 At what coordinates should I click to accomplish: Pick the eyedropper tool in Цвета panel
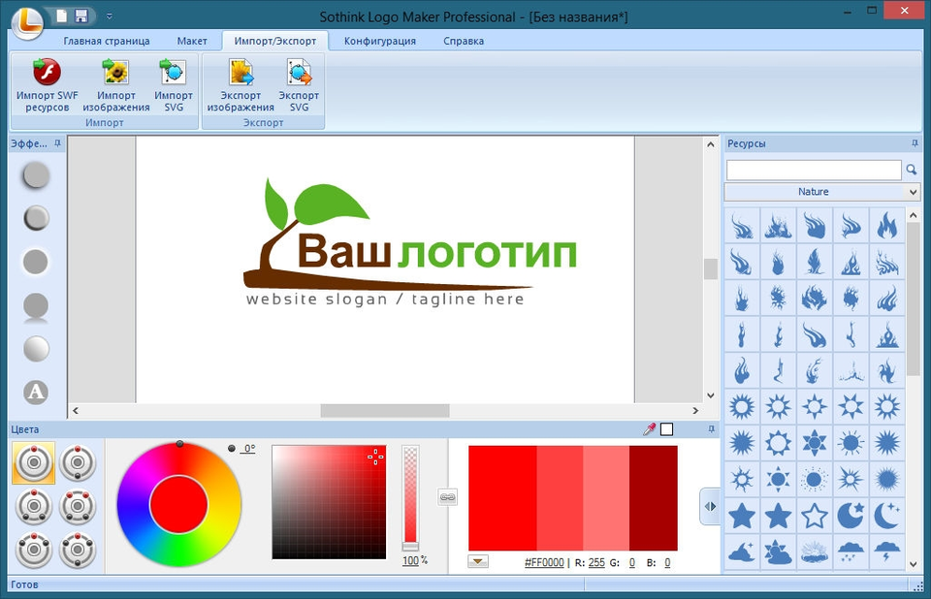[x=649, y=429]
